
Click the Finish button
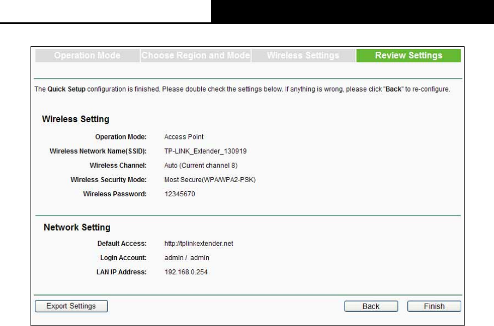(434, 306)
